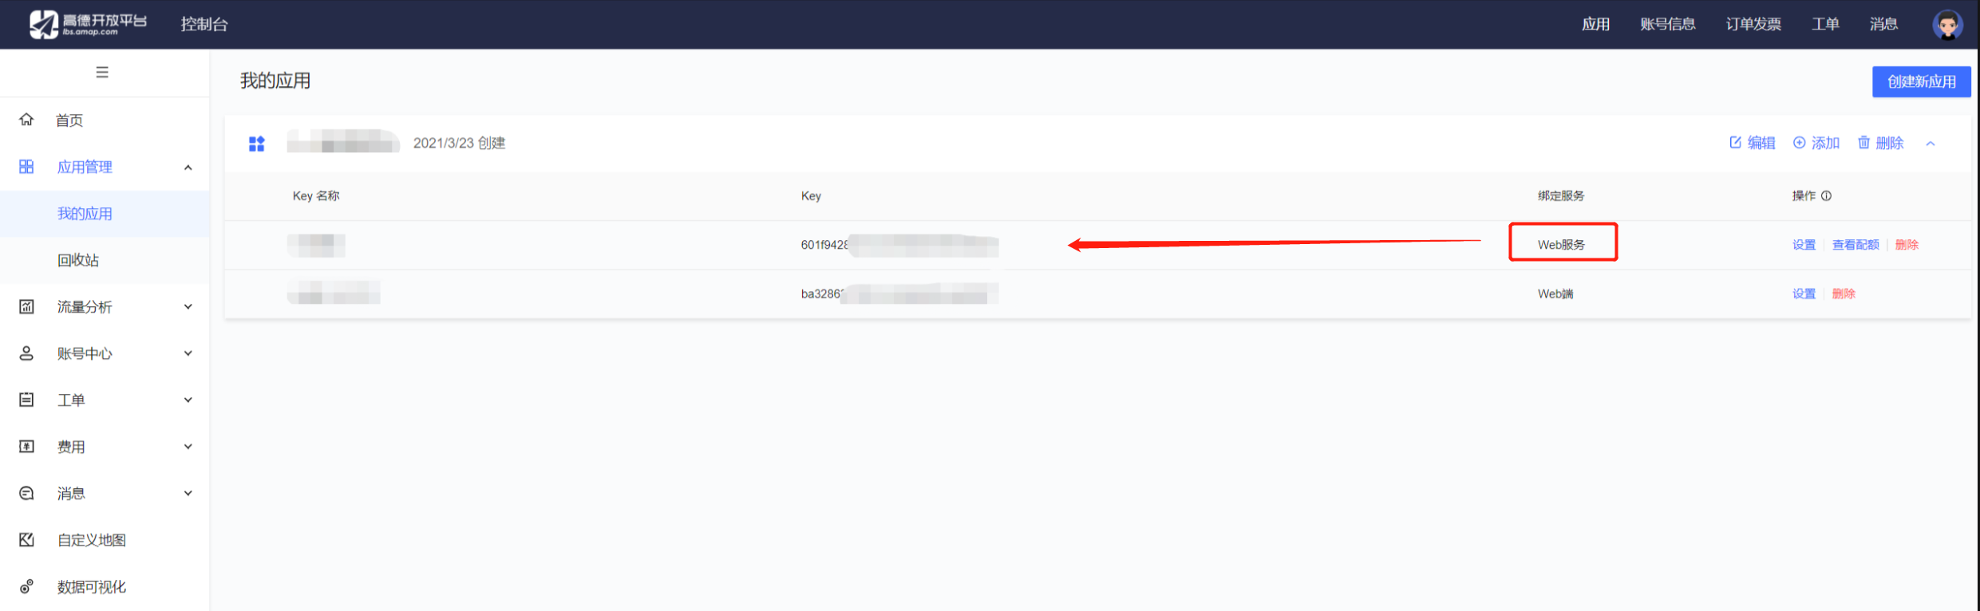Click the map icon beside 自定义地图
This screenshot has height=611, width=1980.
point(26,540)
